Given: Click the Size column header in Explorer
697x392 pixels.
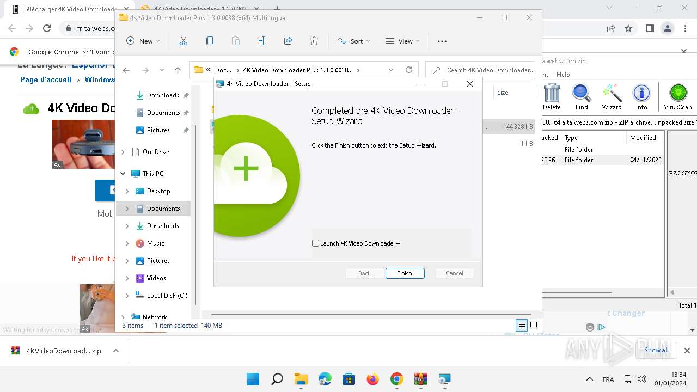Looking at the screenshot, I should click(x=503, y=93).
